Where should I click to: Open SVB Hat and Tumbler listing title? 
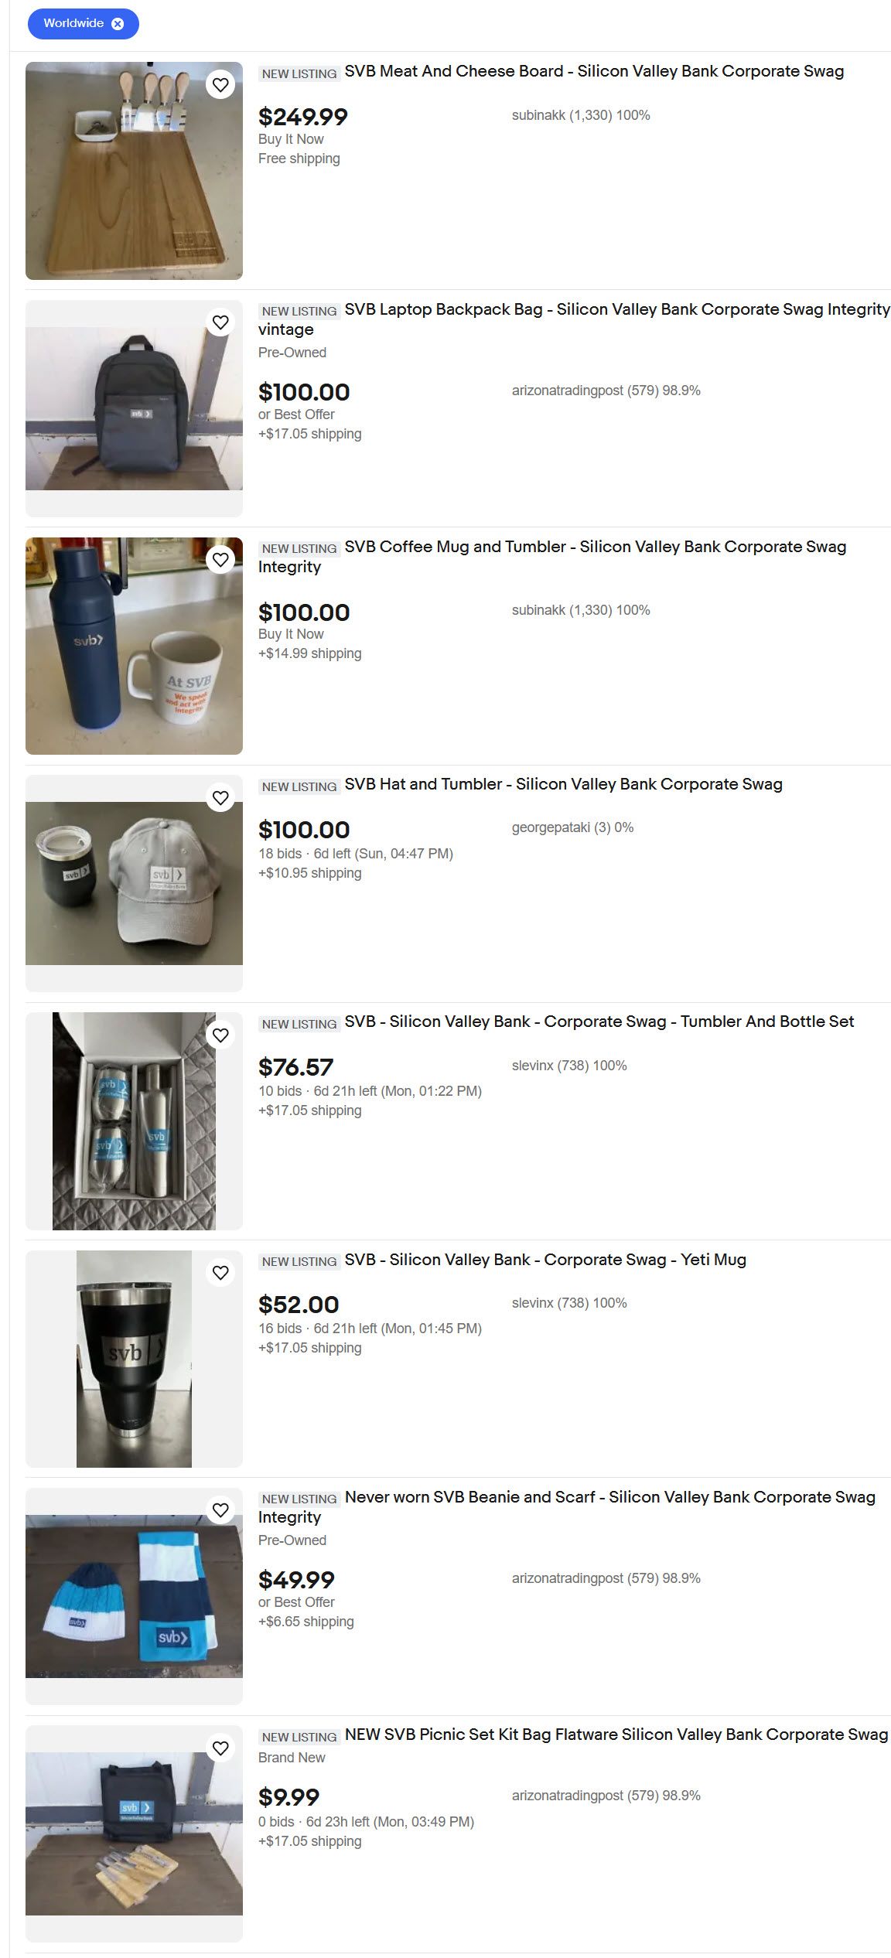(563, 784)
